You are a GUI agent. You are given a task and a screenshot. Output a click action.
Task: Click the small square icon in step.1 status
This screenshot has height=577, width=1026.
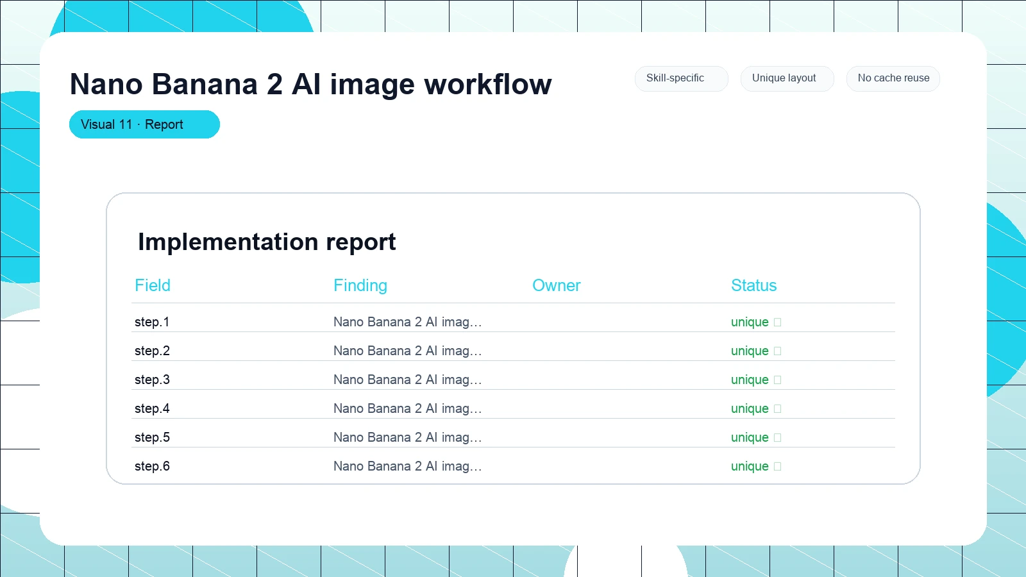coord(778,322)
